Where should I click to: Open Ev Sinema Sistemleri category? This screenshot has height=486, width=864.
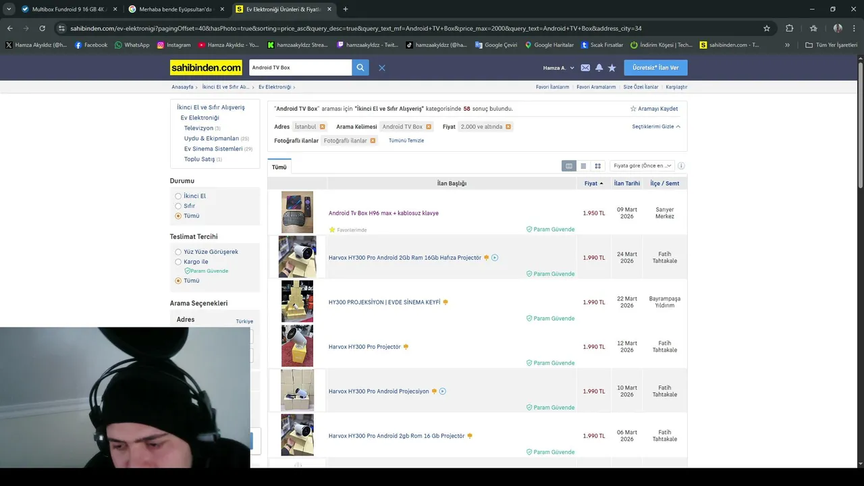point(213,148)
